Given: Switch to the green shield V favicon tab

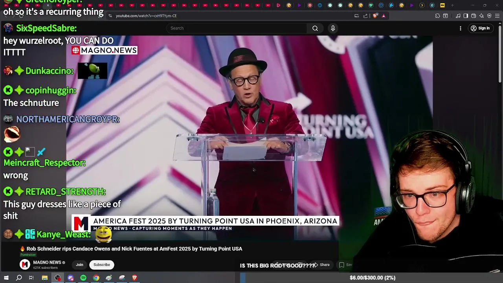Looking at the screenshot, I should point(371,6).
